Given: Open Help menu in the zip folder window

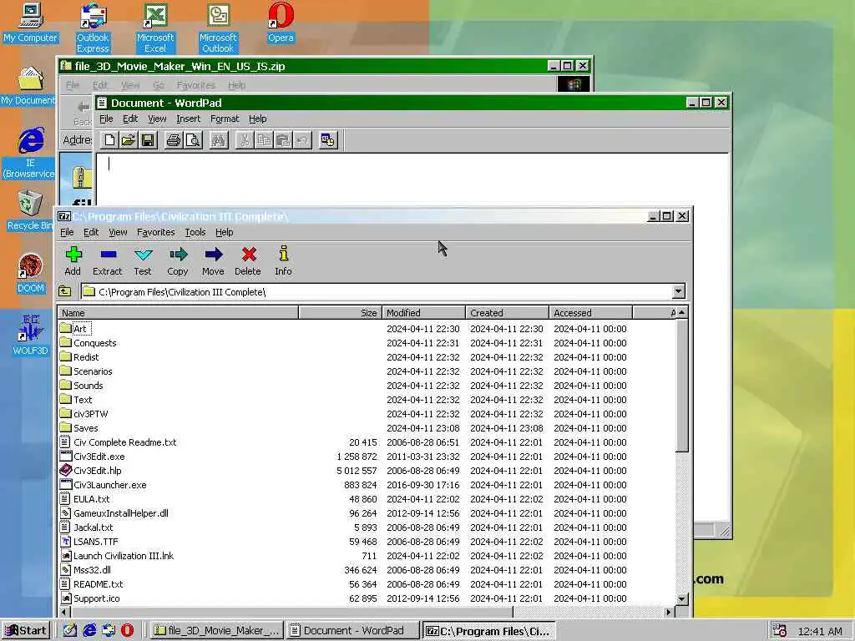Looking at the screenshot, I should click(236, 86).
